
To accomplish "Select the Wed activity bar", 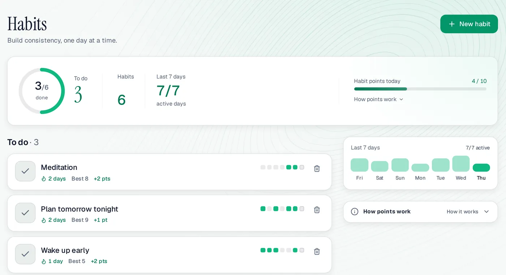I will [x=461, y=164].
